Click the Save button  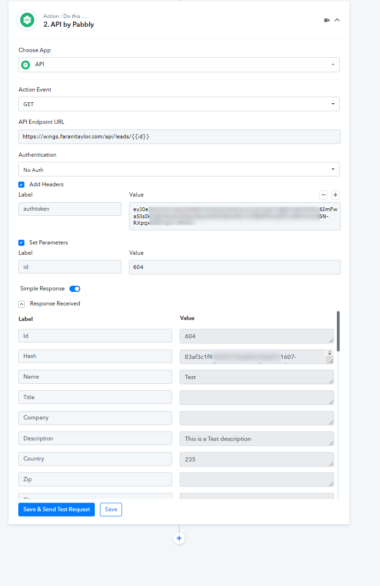(111, 510)
